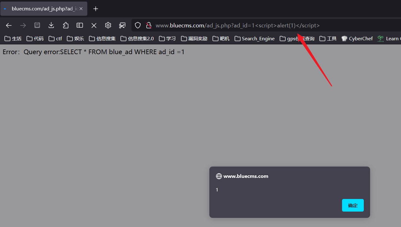
Task: Open the Search_Engine bookmarks folder
Action: 254,38
